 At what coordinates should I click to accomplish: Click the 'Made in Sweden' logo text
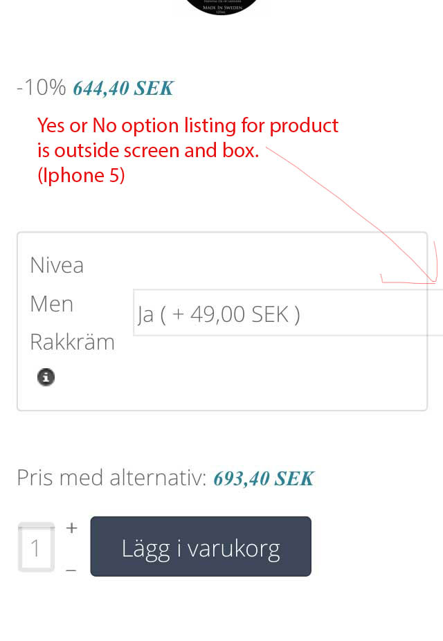pyautogui.click(x=221, y=8)
